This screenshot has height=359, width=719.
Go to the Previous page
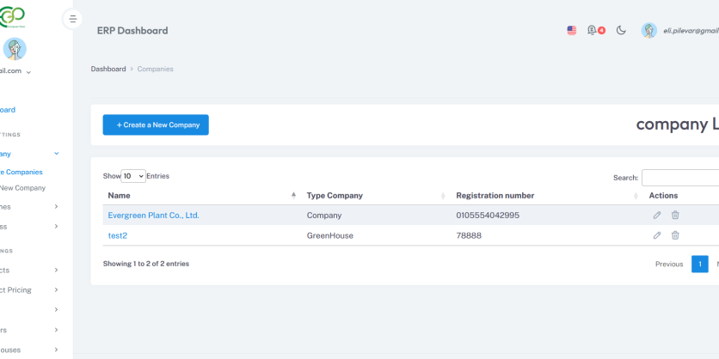click(x=669, y=265)
